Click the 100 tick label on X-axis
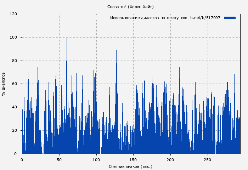The width and height of the screenshot is (248, 170). click(x=96, y=159)
